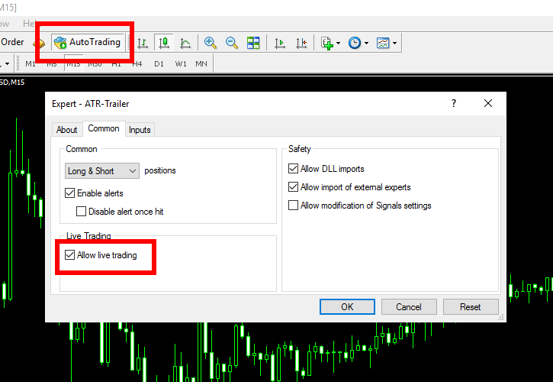Viewport: 553px width, 382px height.
Task: Open the About tab
Action: coord(67,130)
